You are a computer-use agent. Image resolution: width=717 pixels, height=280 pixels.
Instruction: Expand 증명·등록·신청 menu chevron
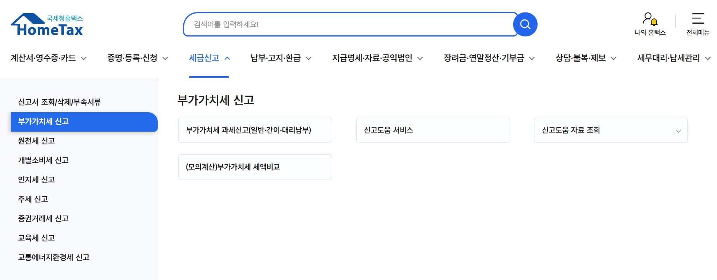(165, 59)
